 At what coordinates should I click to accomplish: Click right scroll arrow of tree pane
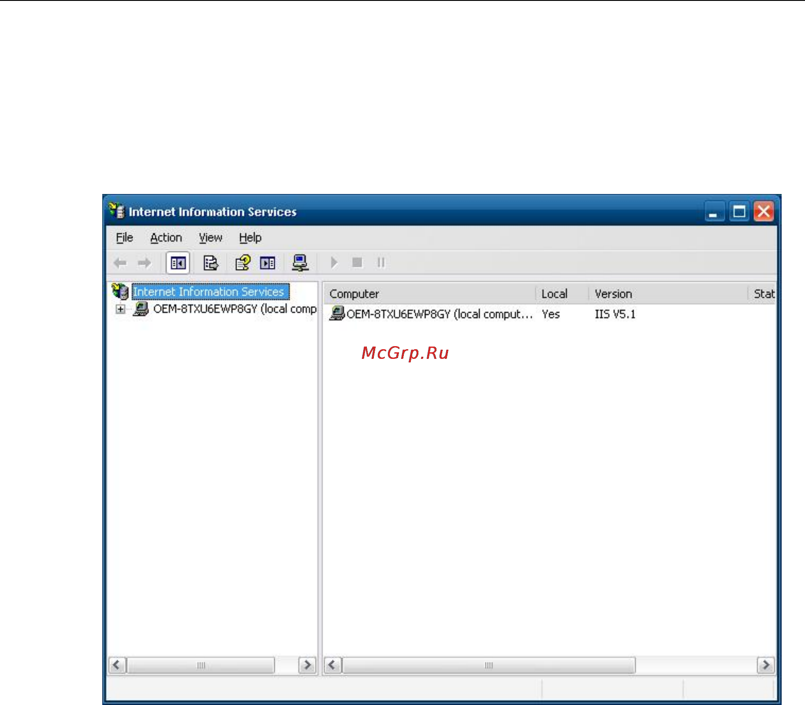click(x=307, y=665)
